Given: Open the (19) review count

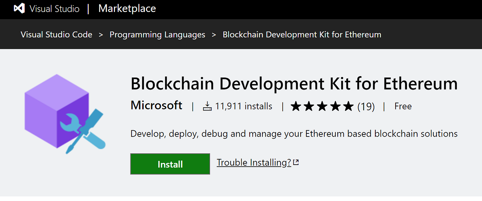Looking at the screenshot, I should (366, 107).
